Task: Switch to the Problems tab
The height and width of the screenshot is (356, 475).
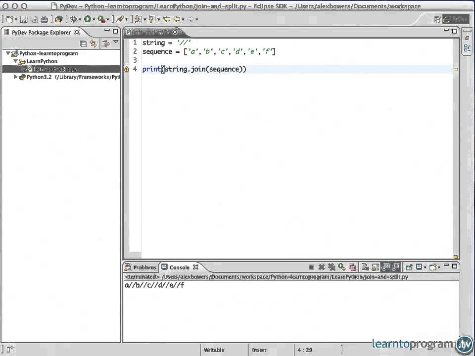Action: point(141,267)
